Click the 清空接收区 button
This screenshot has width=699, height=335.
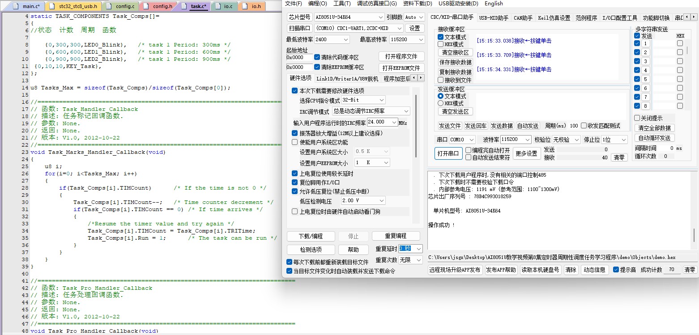click(455, 52)
